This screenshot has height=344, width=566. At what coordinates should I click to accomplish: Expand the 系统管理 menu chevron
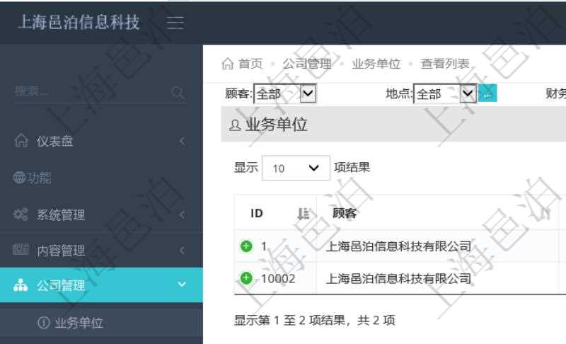click(x=183, y=214)
